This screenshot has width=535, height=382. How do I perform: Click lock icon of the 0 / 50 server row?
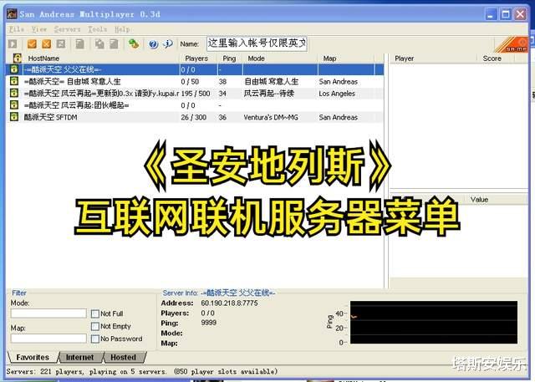point(14,81)
